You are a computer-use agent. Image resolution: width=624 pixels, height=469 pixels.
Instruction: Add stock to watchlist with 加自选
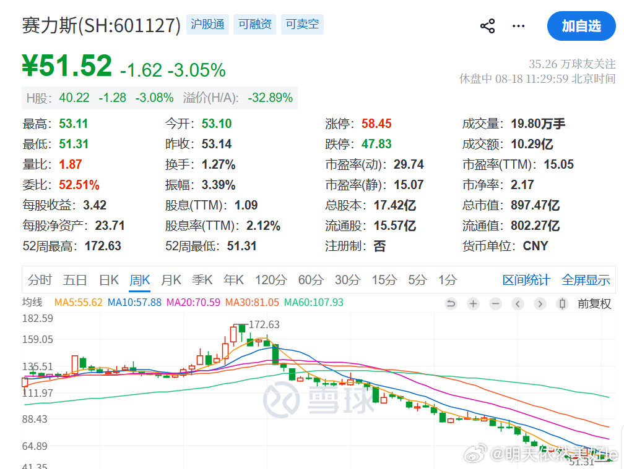[x=581, y=26]
